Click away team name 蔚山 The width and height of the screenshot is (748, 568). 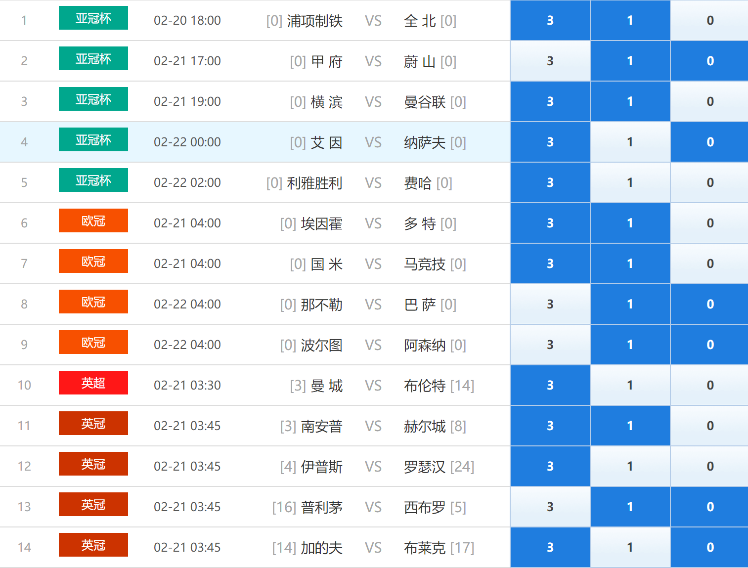(420, 61)
